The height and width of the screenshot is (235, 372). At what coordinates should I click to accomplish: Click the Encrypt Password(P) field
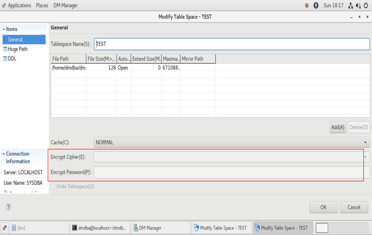click(232, 172)
